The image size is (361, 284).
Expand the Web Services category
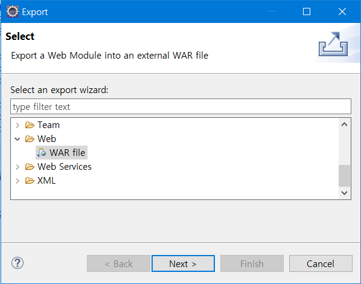tap(18, 167)
